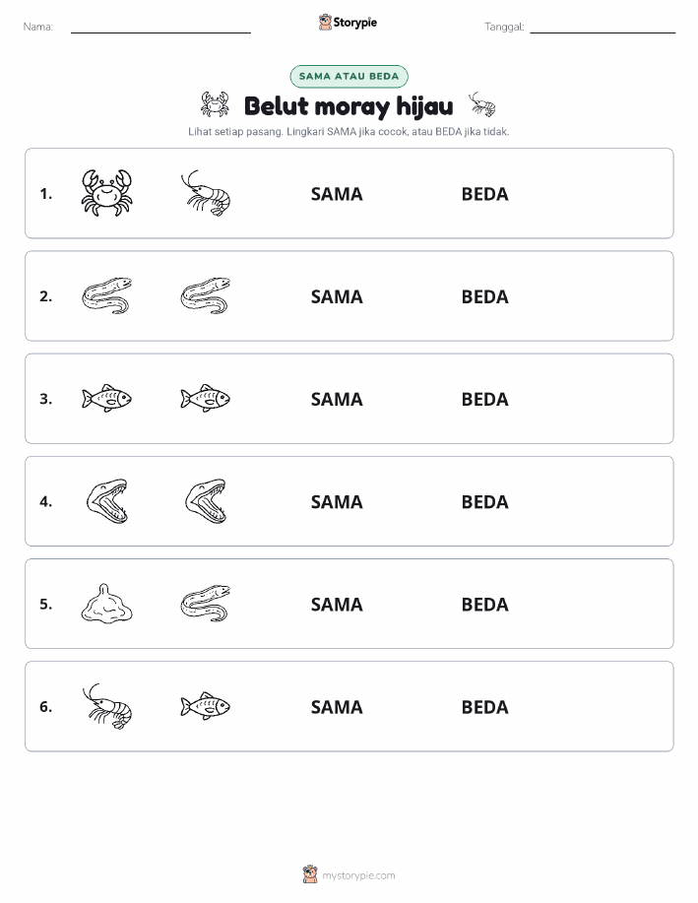The height and width of the screenshot is (903, 698).
Task: Choose SAMA for question 2
Action: click(x=337, y=296)
